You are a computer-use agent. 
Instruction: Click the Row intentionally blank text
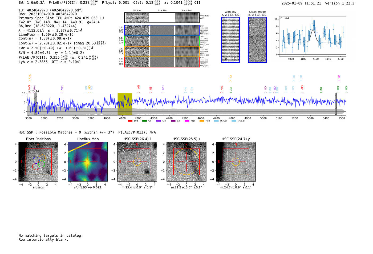click(43, 240)
